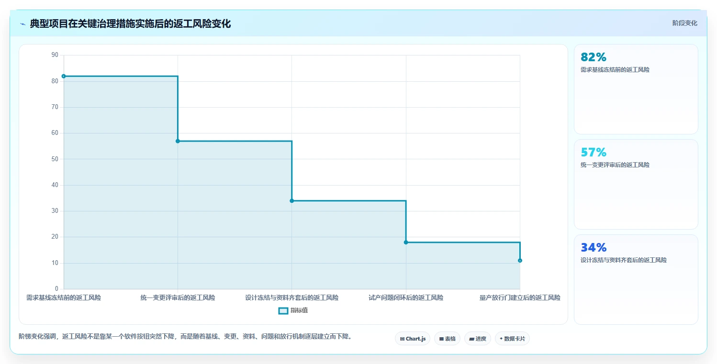Image resolution: width=717 pixels, height=364 pixels.
Task: Click the y-axis tick label 90
Action: click(55, 55)
